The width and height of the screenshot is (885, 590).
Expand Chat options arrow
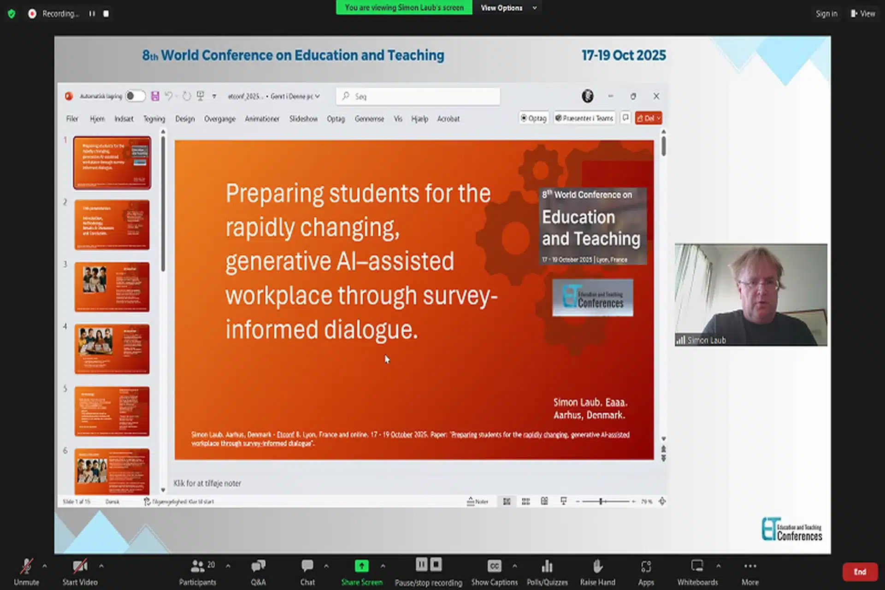pyautogui.click(x=326, y=566)
